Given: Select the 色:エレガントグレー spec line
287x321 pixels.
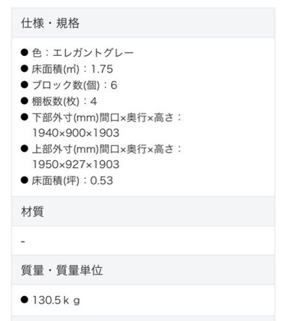Looking at the screenshot, I should pos(83,53).
